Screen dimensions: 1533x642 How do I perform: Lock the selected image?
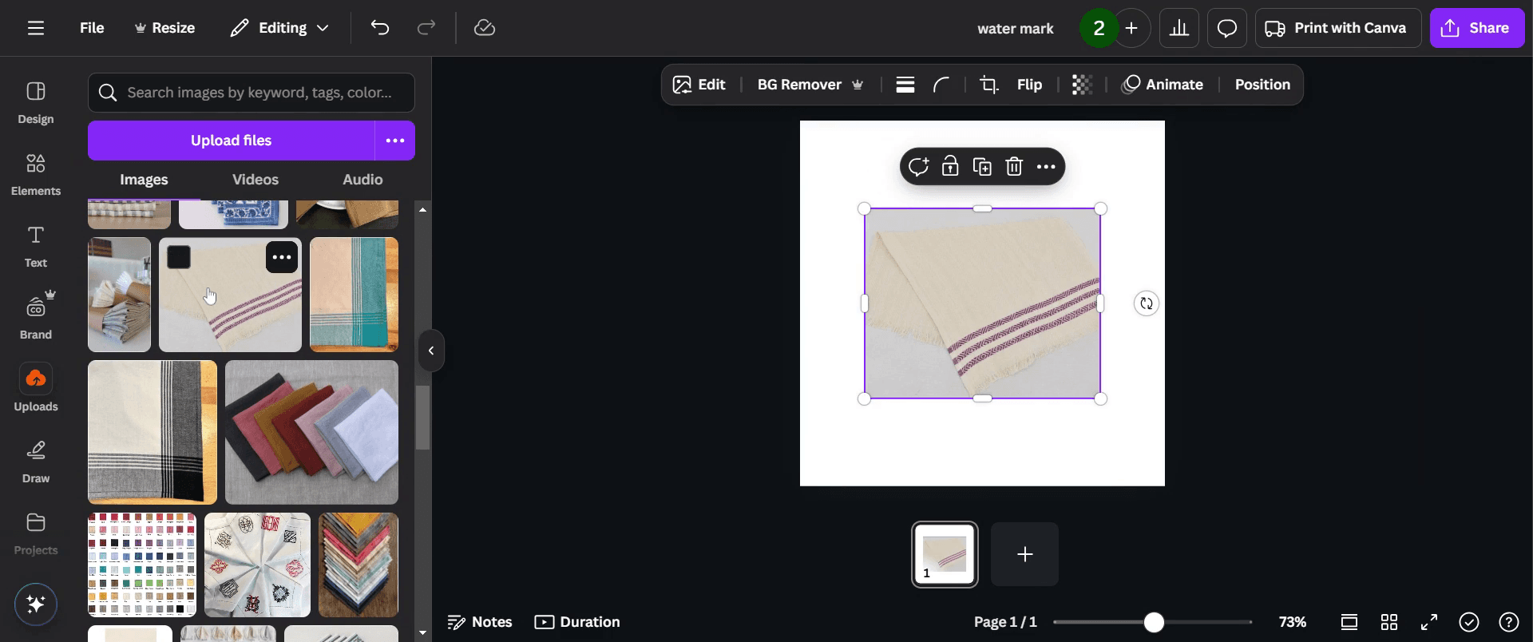(950, 167)
